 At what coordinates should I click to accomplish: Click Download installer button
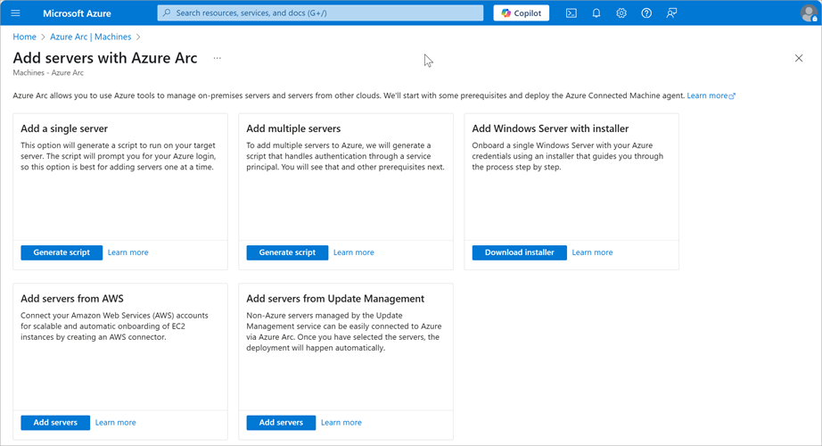click(x=520, y=252)
